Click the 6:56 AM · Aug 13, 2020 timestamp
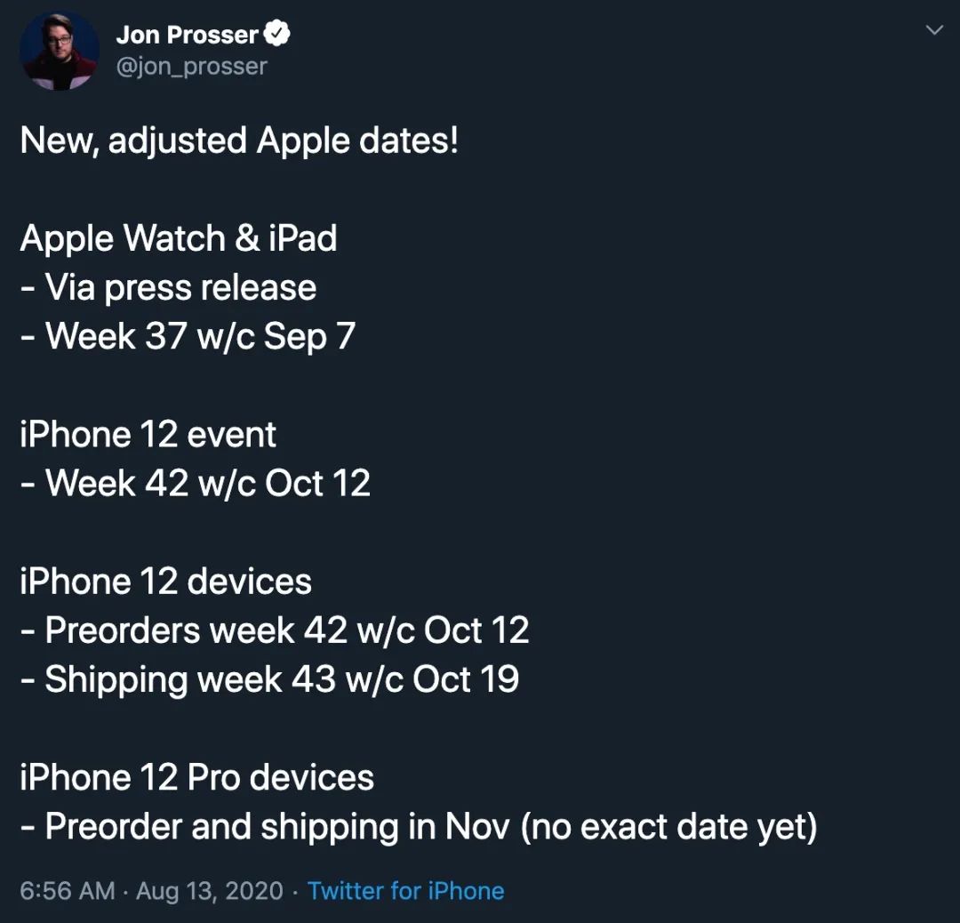This screenshot has height=923, width=960. tap(151, 890)
